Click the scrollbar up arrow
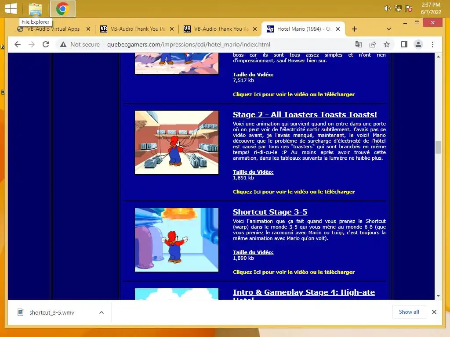Viewport: 450px width, 337px height. pyautogui.click(x=438, y=57)
